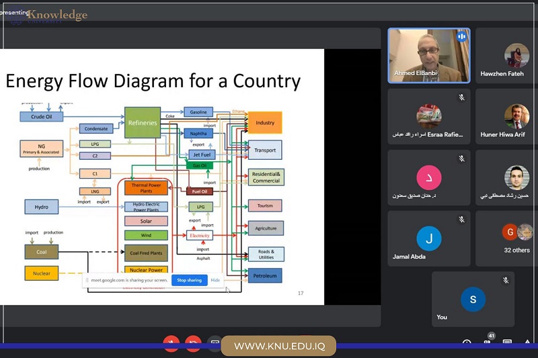Click the C1 box
538x358 pixels.
[x=95, y=174]
